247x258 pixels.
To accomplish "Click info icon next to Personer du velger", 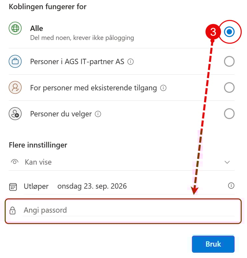I will pyautogui.click(x=98, y=114).
